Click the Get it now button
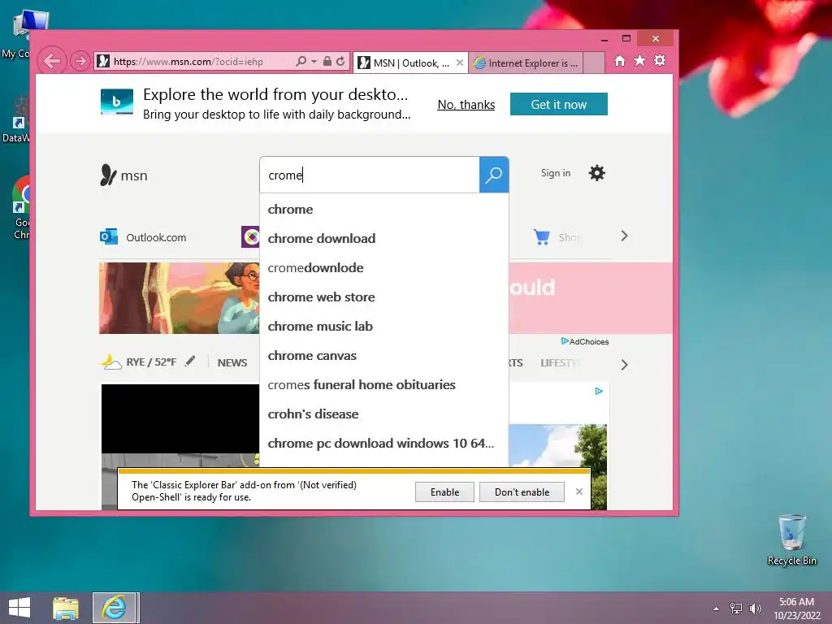 pyautogui.click(x=559, y=104)
